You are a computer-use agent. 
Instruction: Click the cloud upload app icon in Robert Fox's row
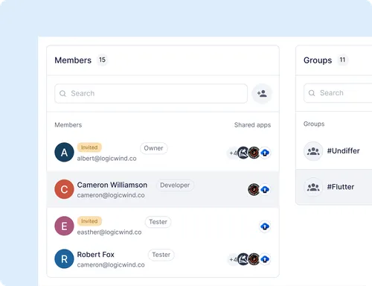(265, 259)
